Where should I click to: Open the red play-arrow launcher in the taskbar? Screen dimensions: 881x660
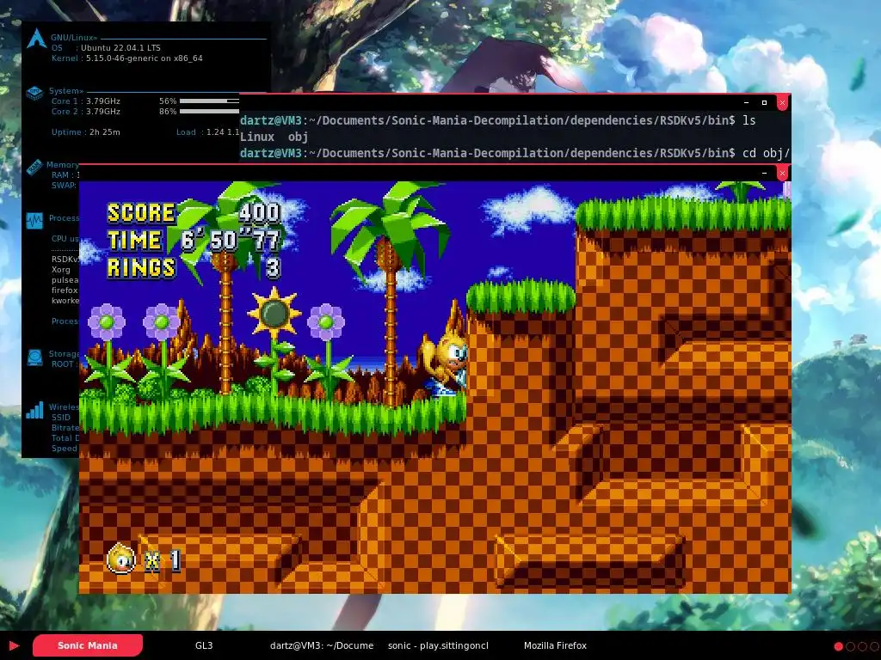click(14, 645)
